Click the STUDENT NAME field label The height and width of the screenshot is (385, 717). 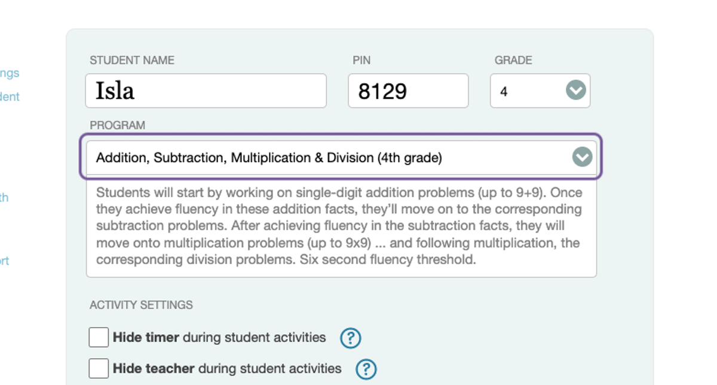(132, 60)
